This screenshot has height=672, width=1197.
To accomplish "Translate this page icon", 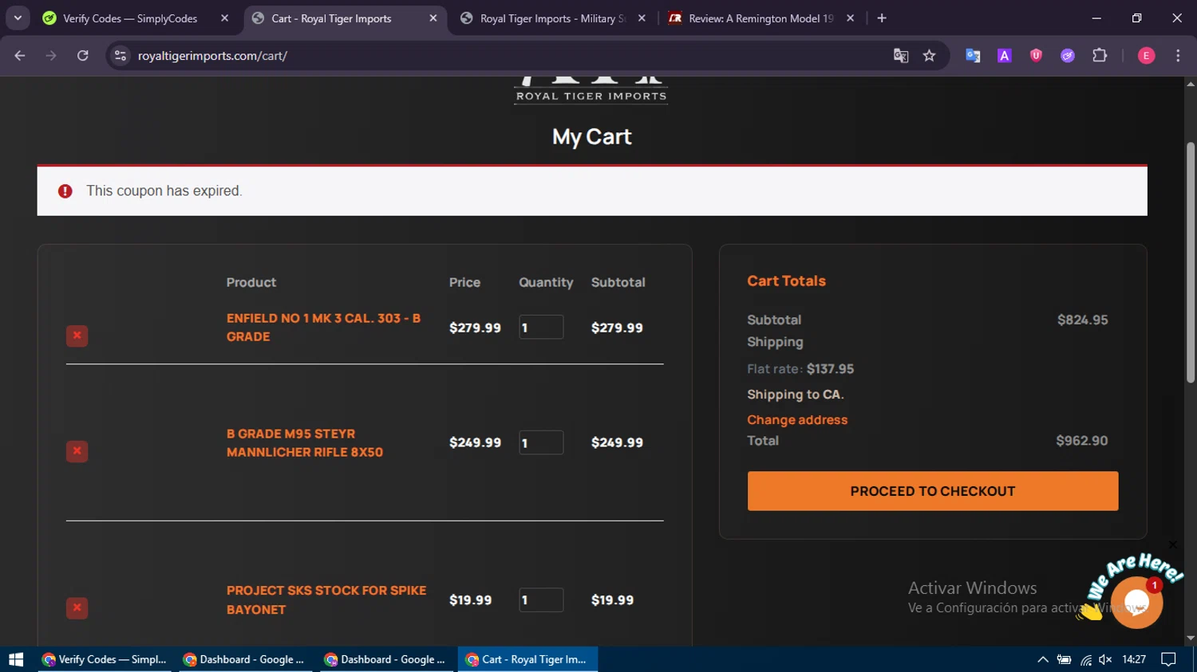I will pos(901,56).
